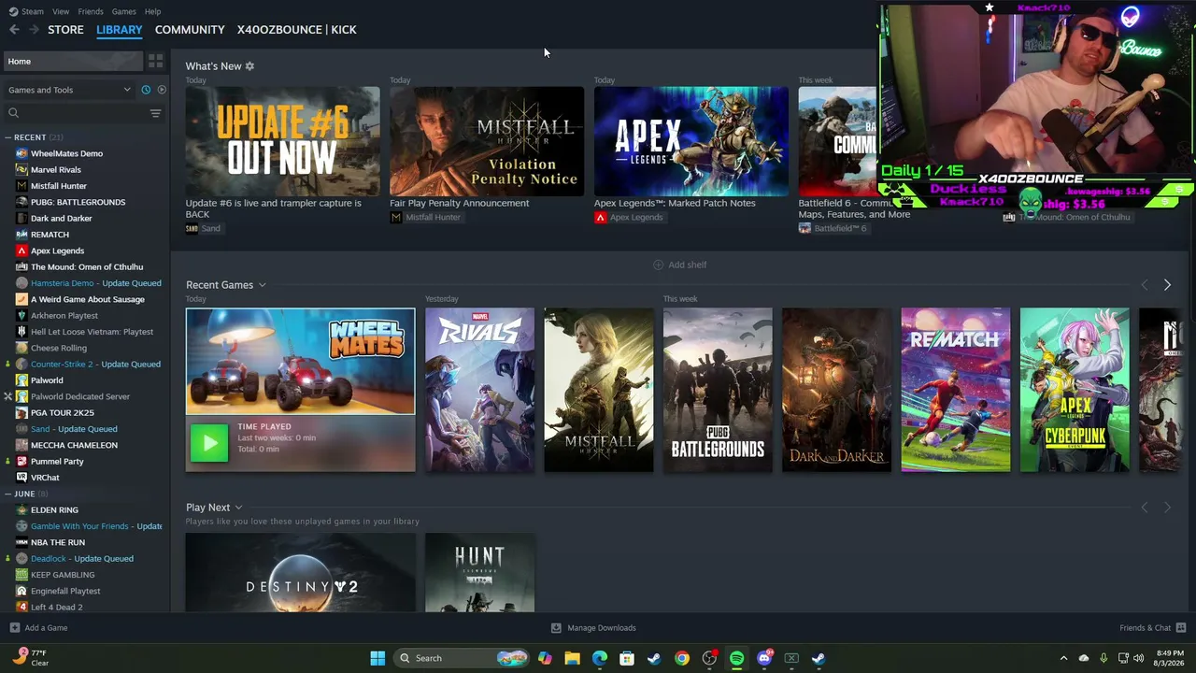Switch to the COMMUNITY tab
This screenshot has height=673, width=1196.
pyautogui.click(x=190, y=30)
